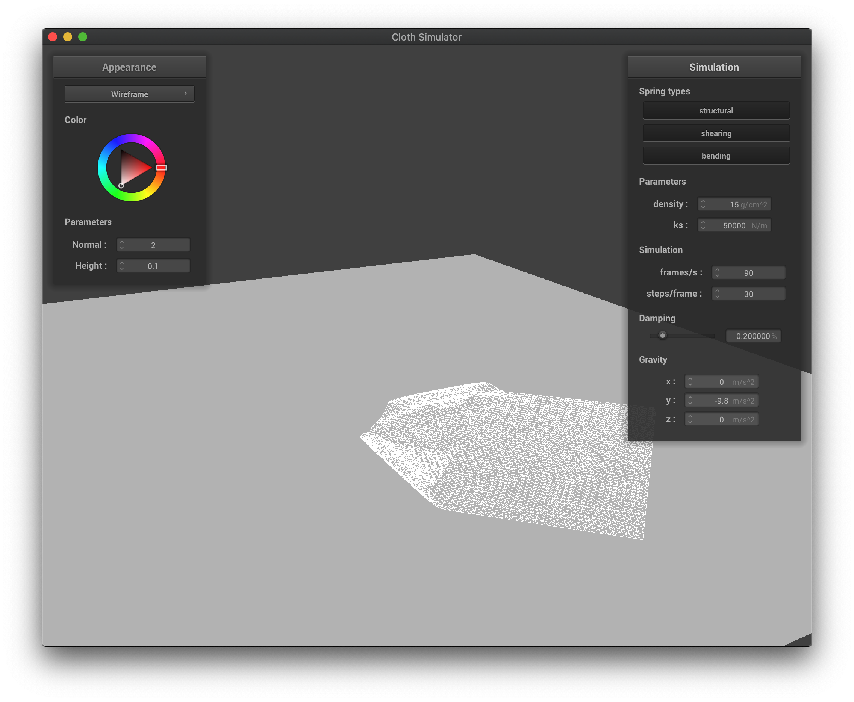Click the ks value stepper arrows

(x=703, y=225)
